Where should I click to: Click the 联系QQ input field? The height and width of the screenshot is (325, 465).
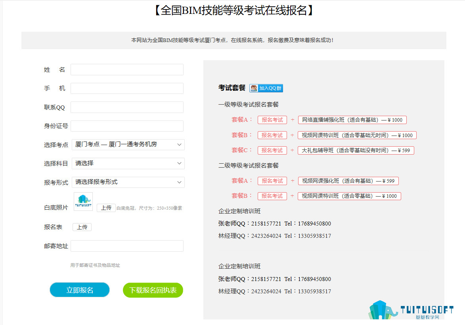click(x=127, y=107)
